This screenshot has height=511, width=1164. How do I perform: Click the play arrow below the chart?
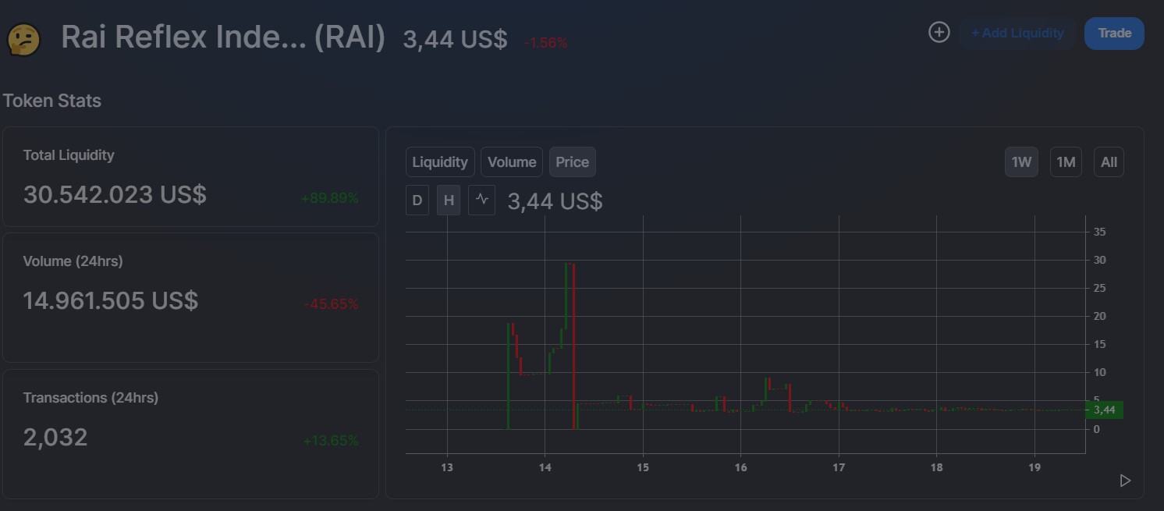pos(1125,481)
